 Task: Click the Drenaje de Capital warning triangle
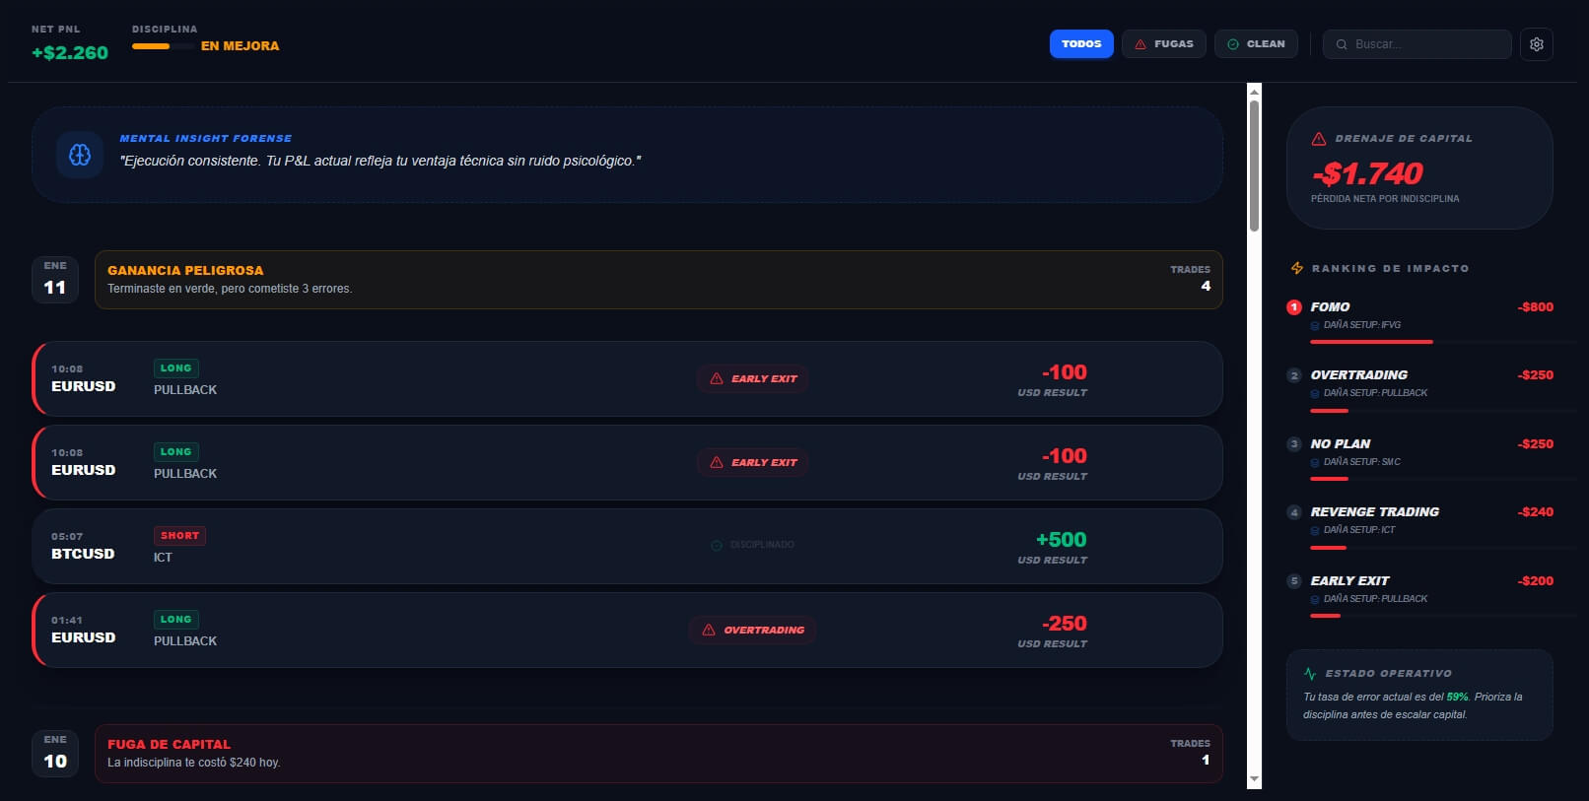click(x=1319, y=139)
